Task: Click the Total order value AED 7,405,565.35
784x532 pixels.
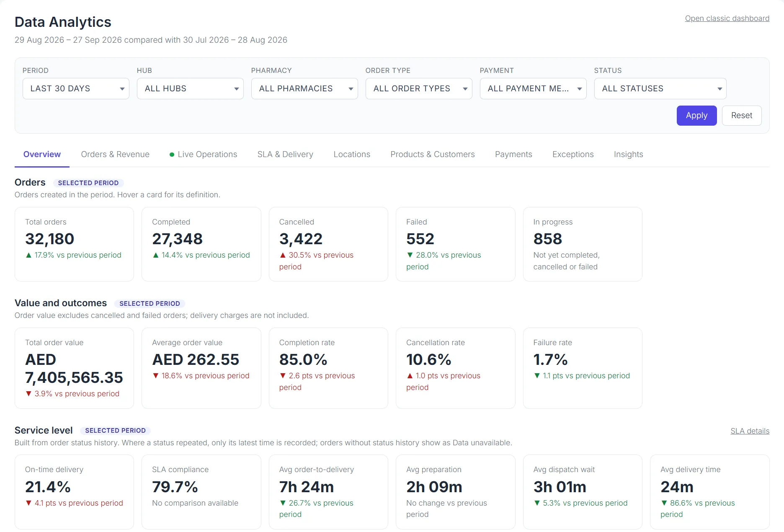Action: [x=74, y=369]
